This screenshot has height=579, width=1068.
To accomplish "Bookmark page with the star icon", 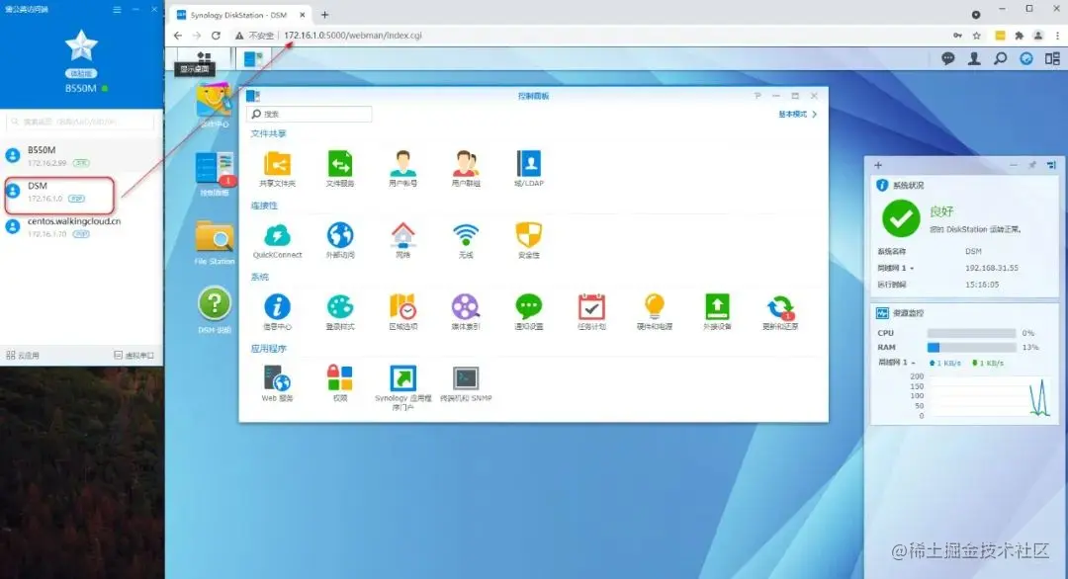I will click(x=977, y=36).
